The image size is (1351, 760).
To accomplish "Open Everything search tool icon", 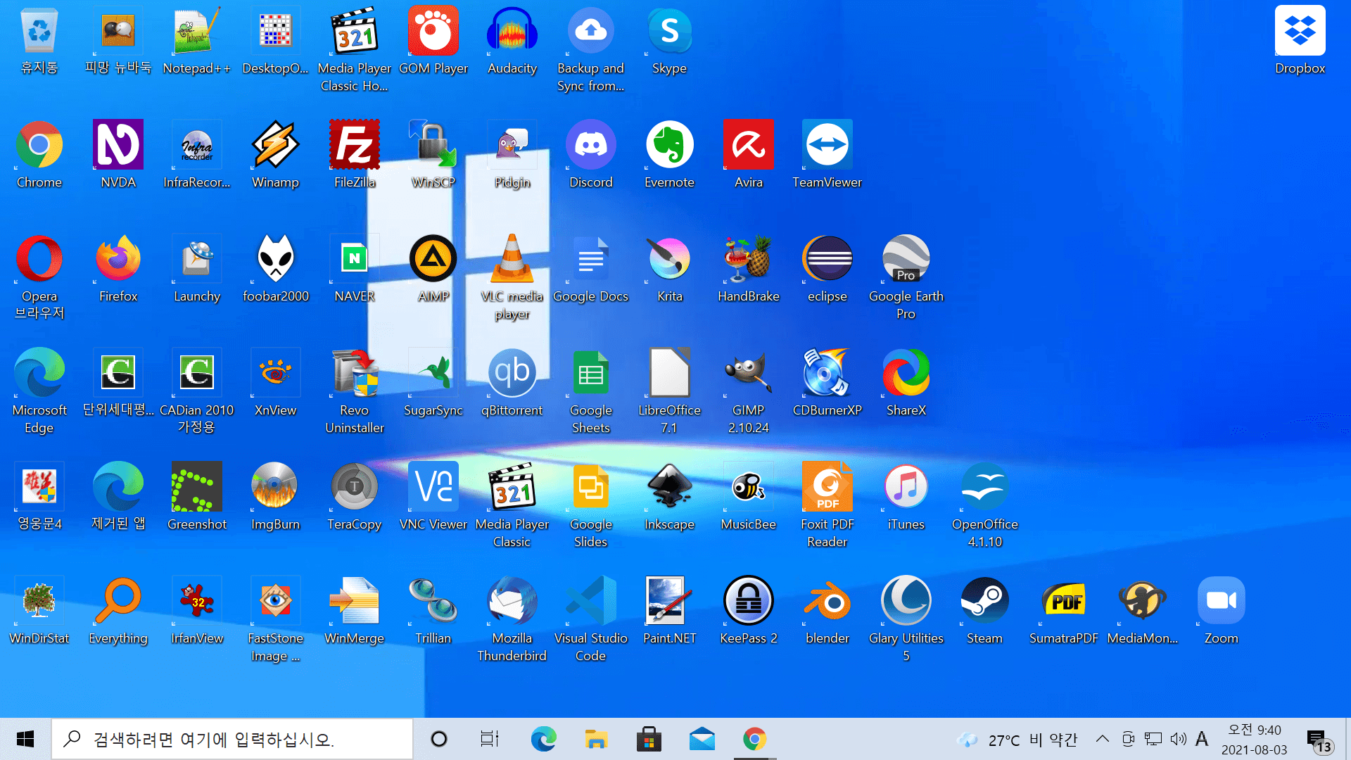I will point(118,611).
